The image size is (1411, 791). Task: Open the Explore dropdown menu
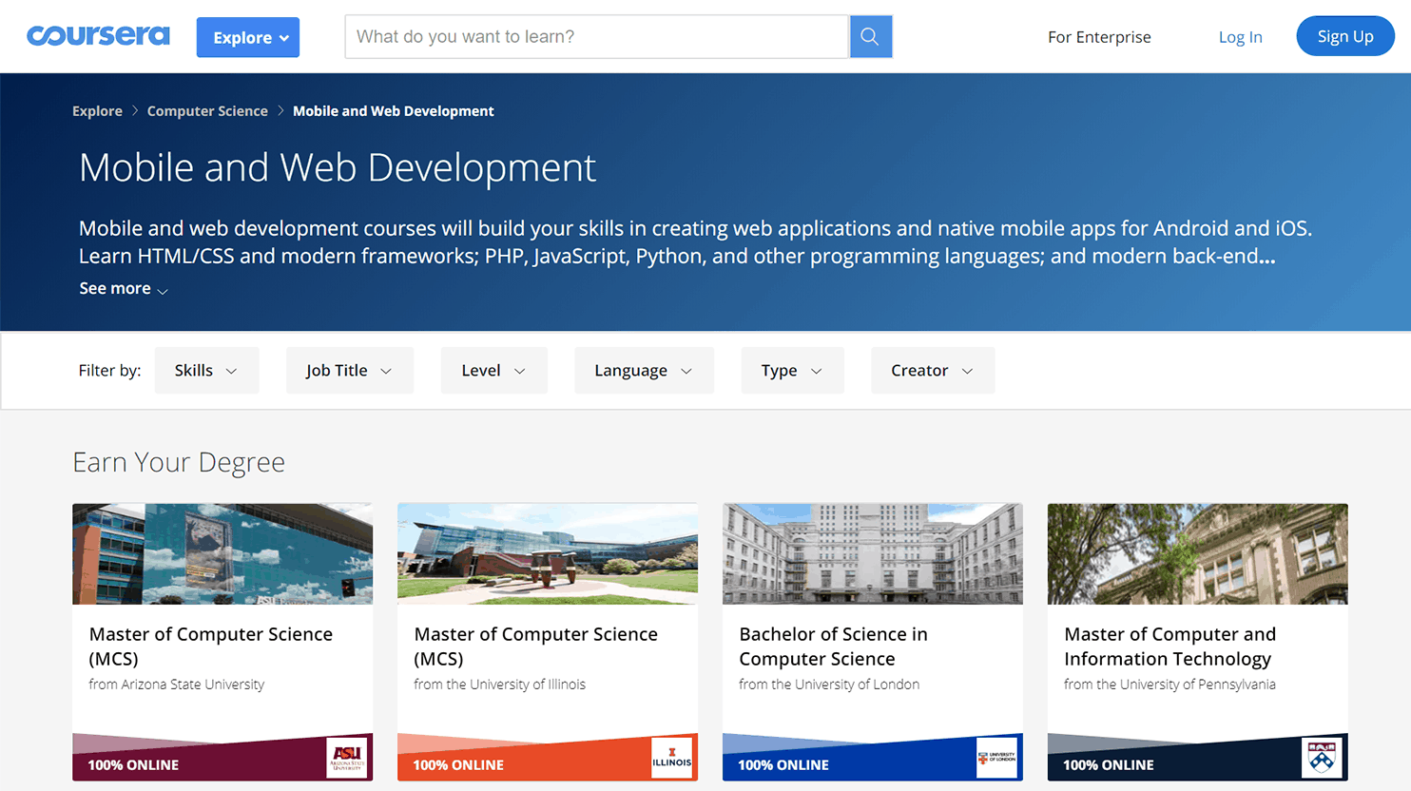click(x=248, y=37)
